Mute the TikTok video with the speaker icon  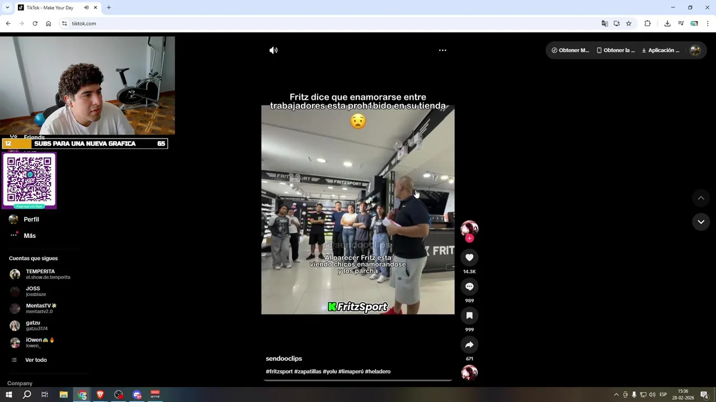[x=273, y=50]
